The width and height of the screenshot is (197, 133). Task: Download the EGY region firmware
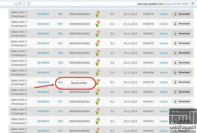(182, 43)
